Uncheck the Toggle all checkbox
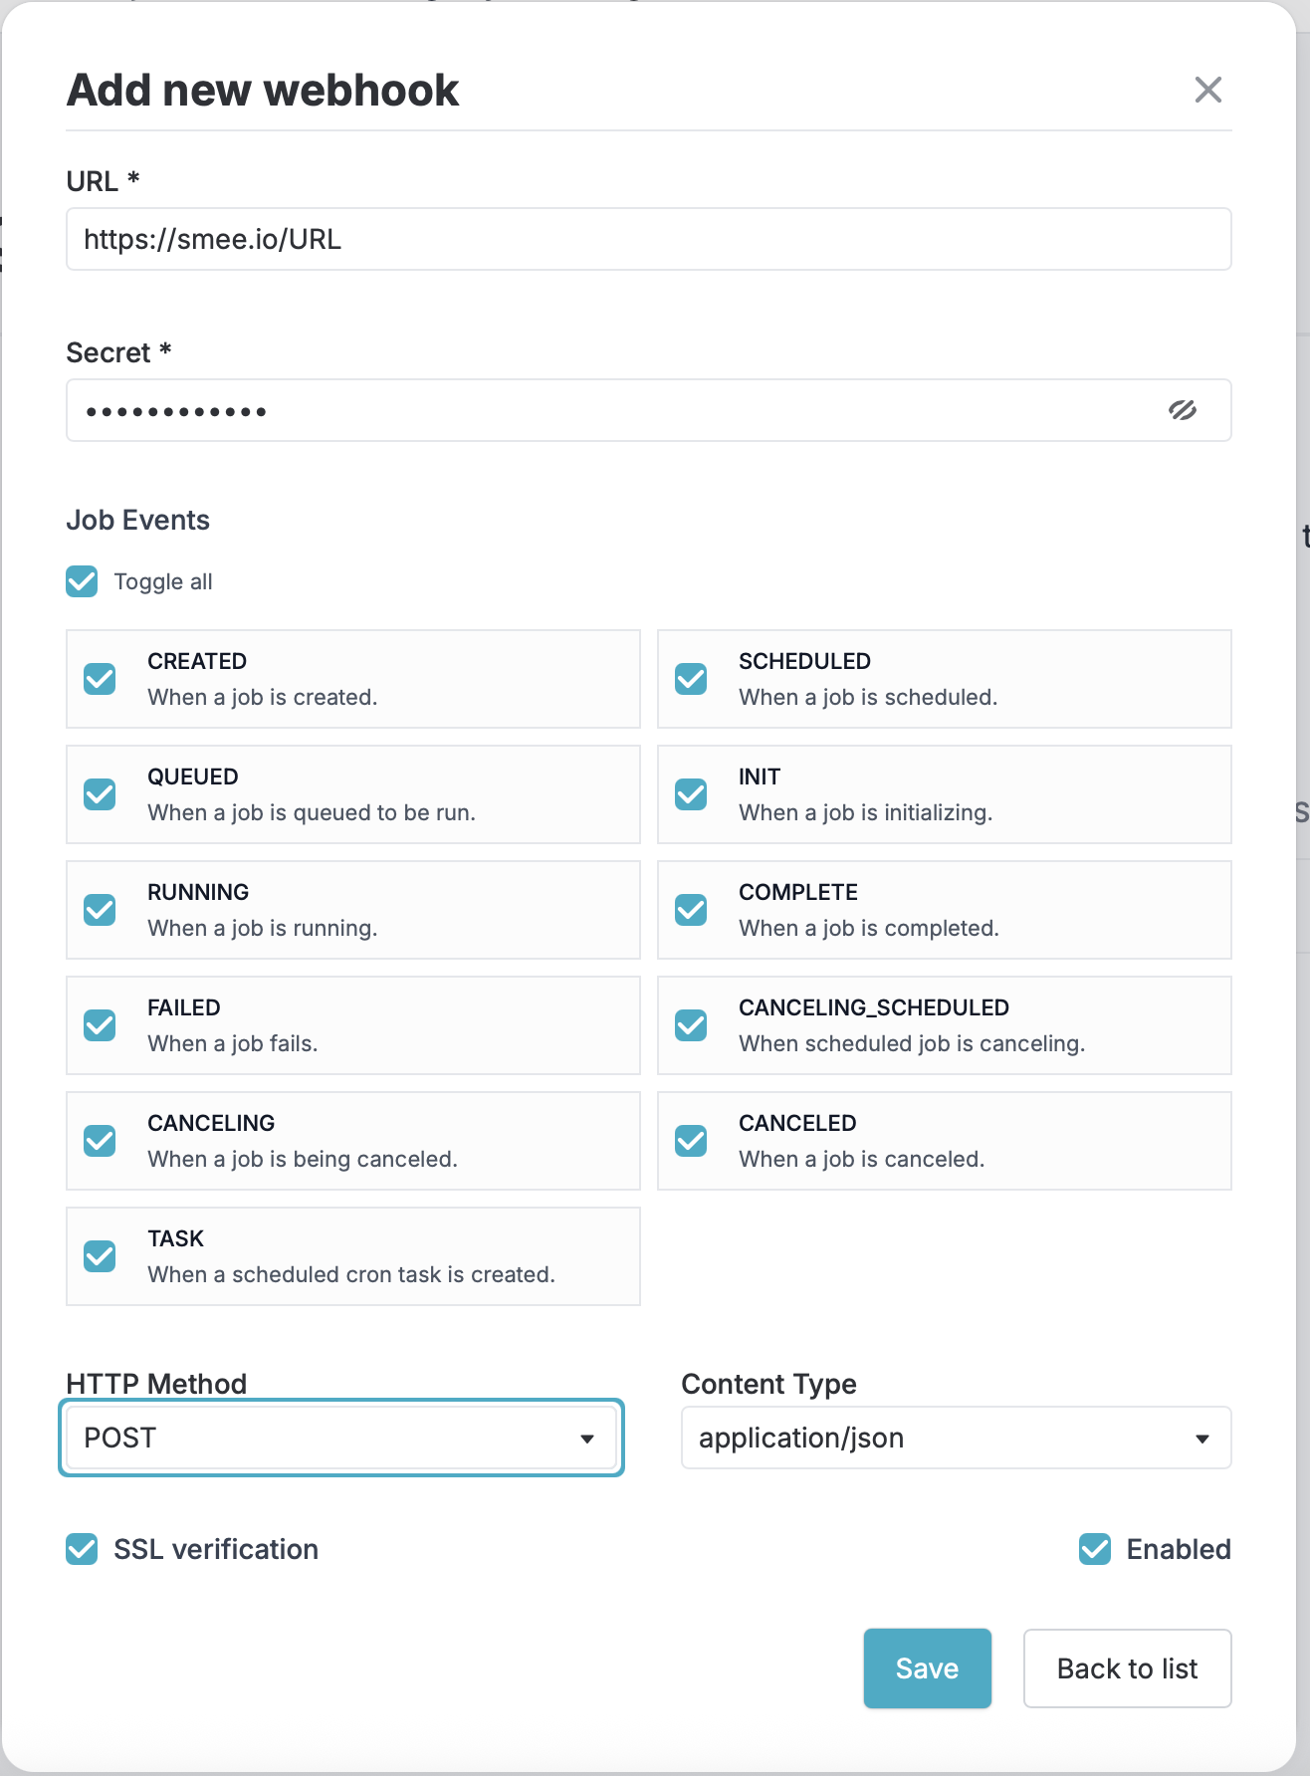Image resolution: width=1310 pixels, height=1776 pixels. pyautogui.click(x=81, y=581)
